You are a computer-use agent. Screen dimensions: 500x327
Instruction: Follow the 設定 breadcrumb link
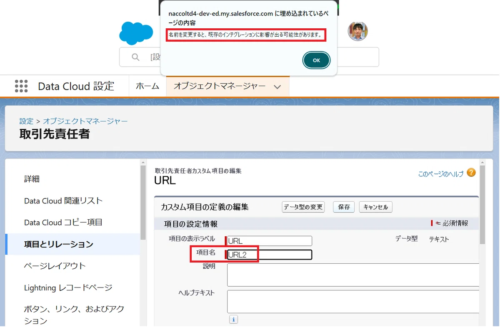pos(26,121)
